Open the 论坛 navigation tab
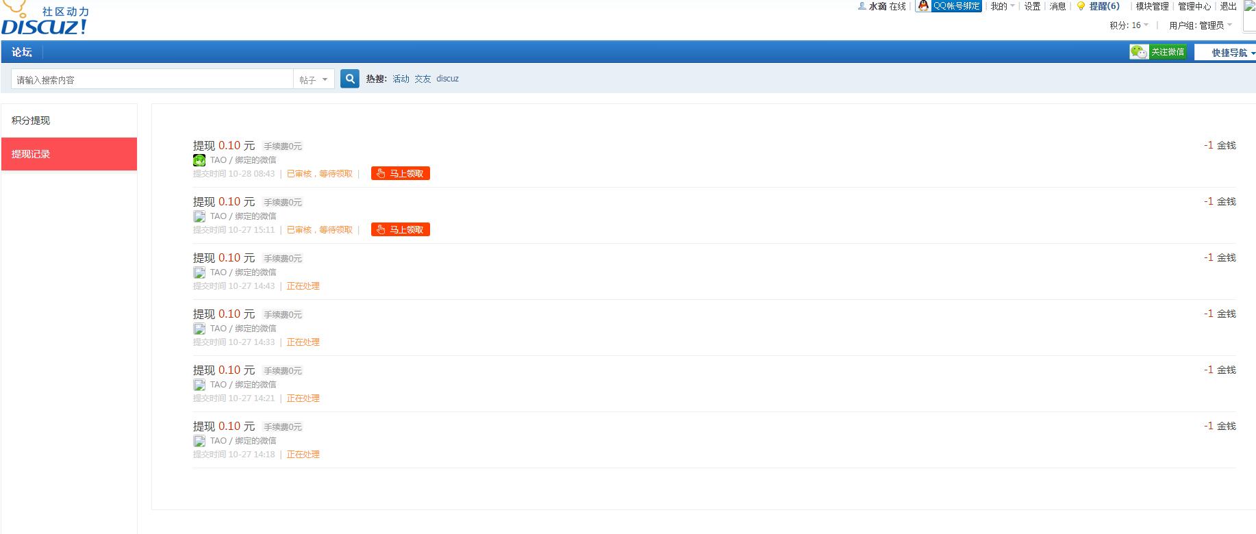 (x=22, y=52)
